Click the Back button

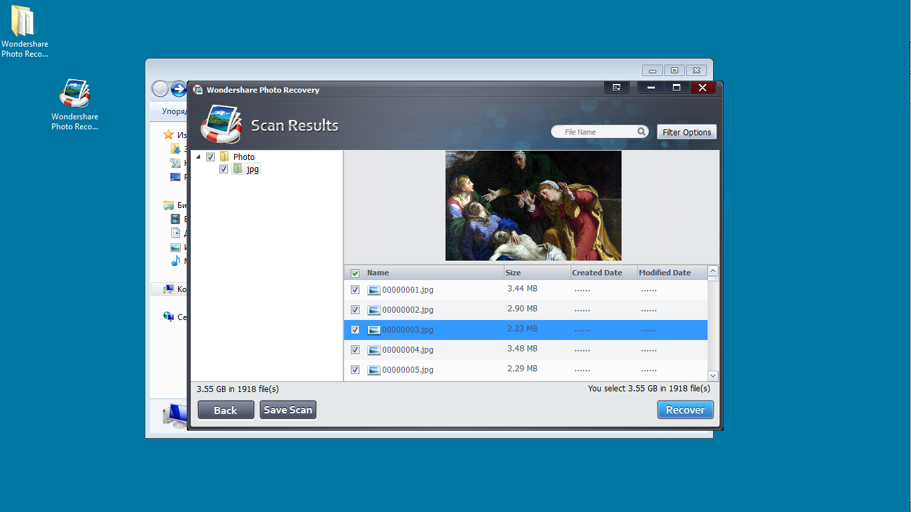pos(225,410)
